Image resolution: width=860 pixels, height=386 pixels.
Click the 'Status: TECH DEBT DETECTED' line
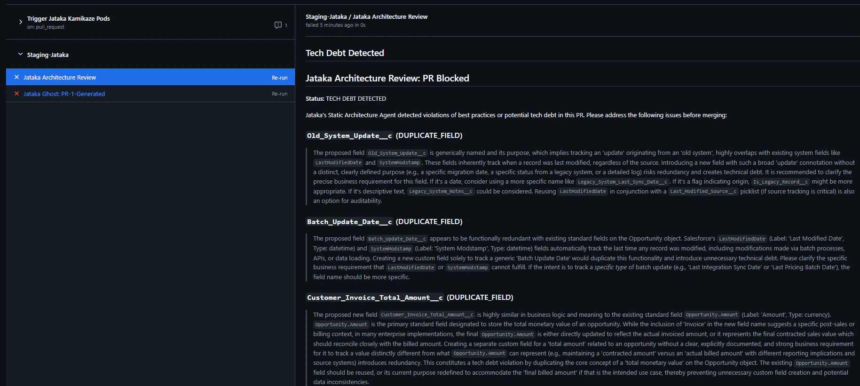[x=346, y=98]
